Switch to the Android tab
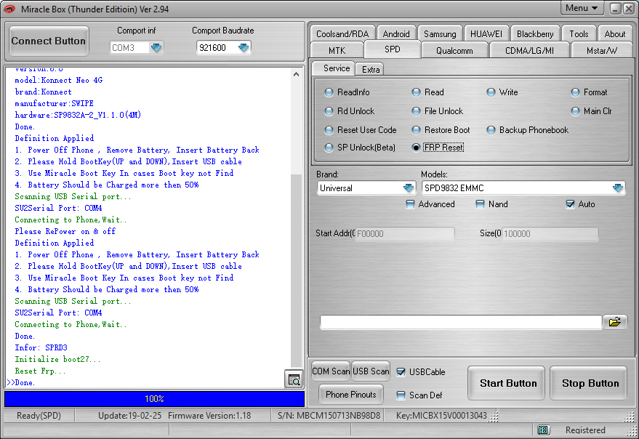639x439 pixels. (x=396, y=34)
